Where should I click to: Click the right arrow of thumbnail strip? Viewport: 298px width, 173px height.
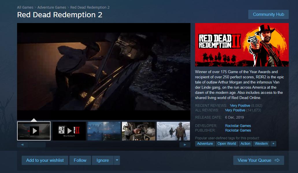(x=185, y=145)
